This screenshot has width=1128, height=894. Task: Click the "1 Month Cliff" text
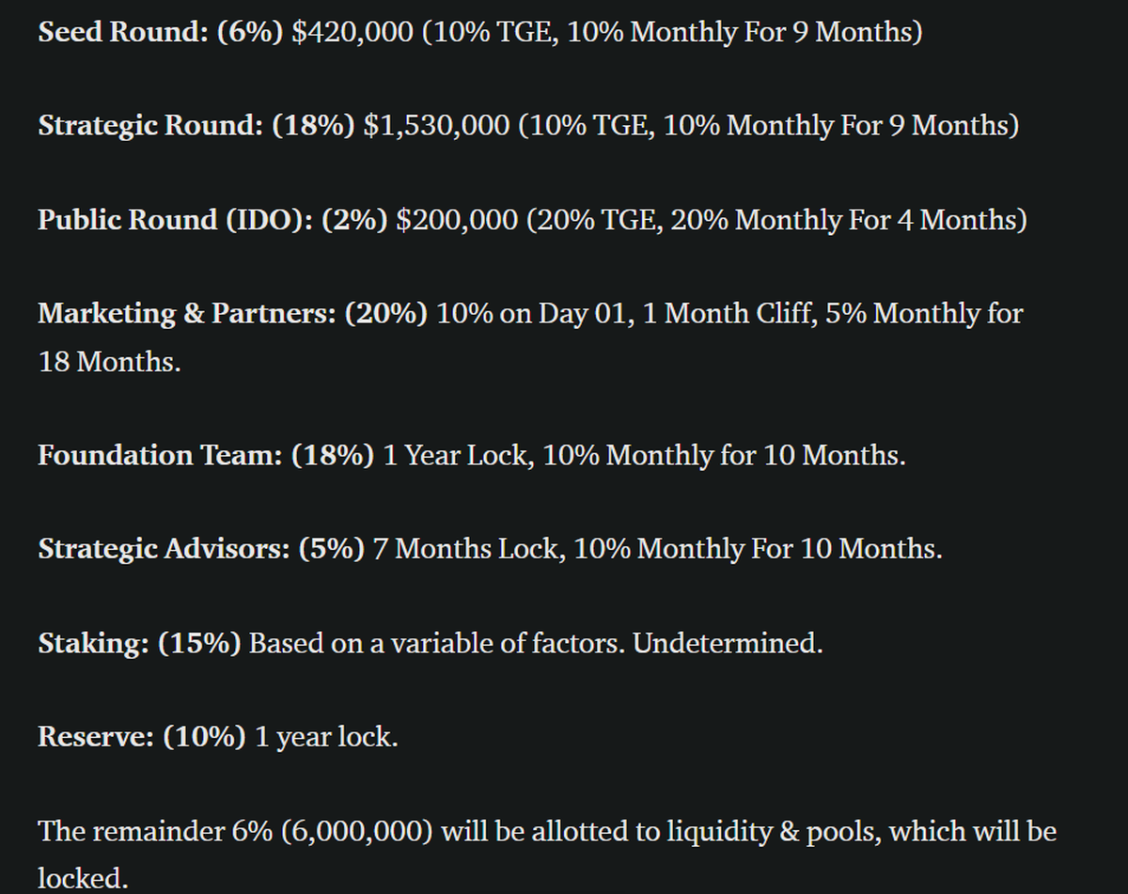point(728,314)
